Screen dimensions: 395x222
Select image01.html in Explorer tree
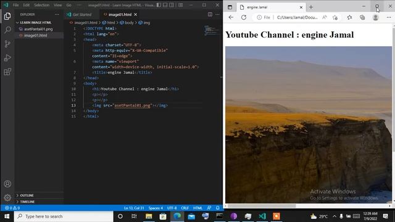[x=36, y=36]
